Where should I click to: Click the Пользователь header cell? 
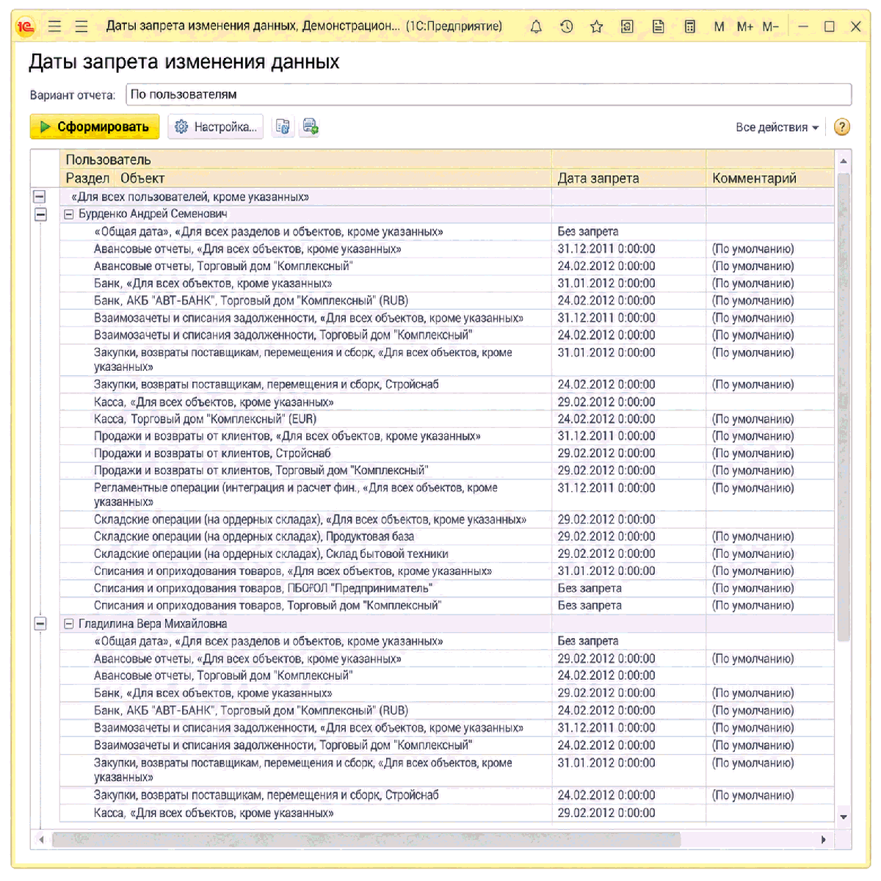pyautogui.click(x=305, y=160)
